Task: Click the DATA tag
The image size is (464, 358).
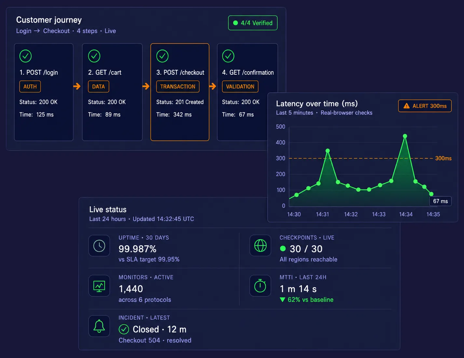Action: (x=99, y=87)
